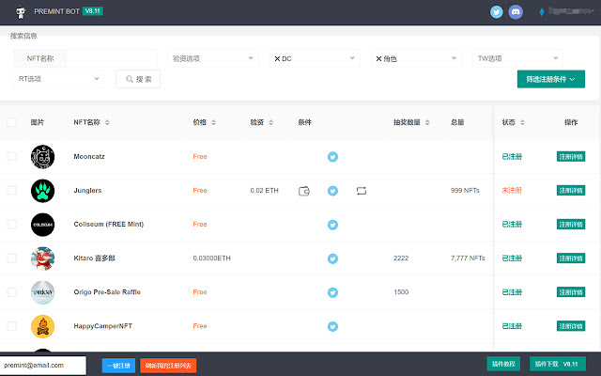The image size is (601, 376).
Task: Click Twitter icon in Kitaro row
Action: click(x=332, y=258)
